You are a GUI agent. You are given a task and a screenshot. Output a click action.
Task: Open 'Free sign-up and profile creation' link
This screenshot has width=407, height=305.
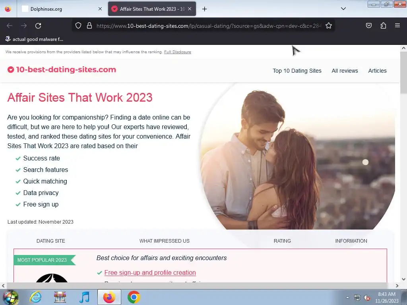tap(150, 272)
